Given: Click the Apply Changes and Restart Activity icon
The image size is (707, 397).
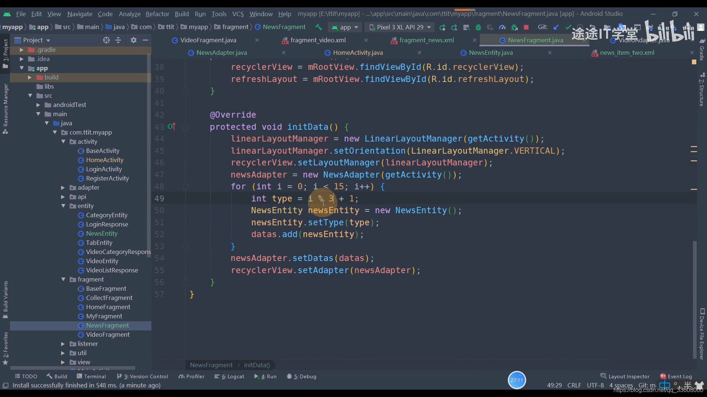Looking at the screenshot, I should click(x=442, y=27).
